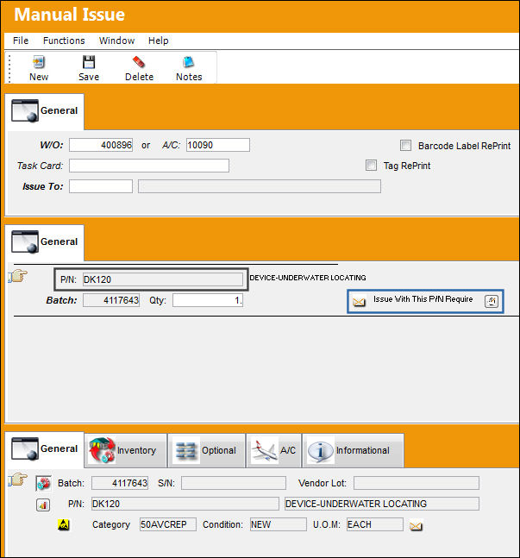
Task: Click the long field right of Issue To
Action: (x=260, y=186)
